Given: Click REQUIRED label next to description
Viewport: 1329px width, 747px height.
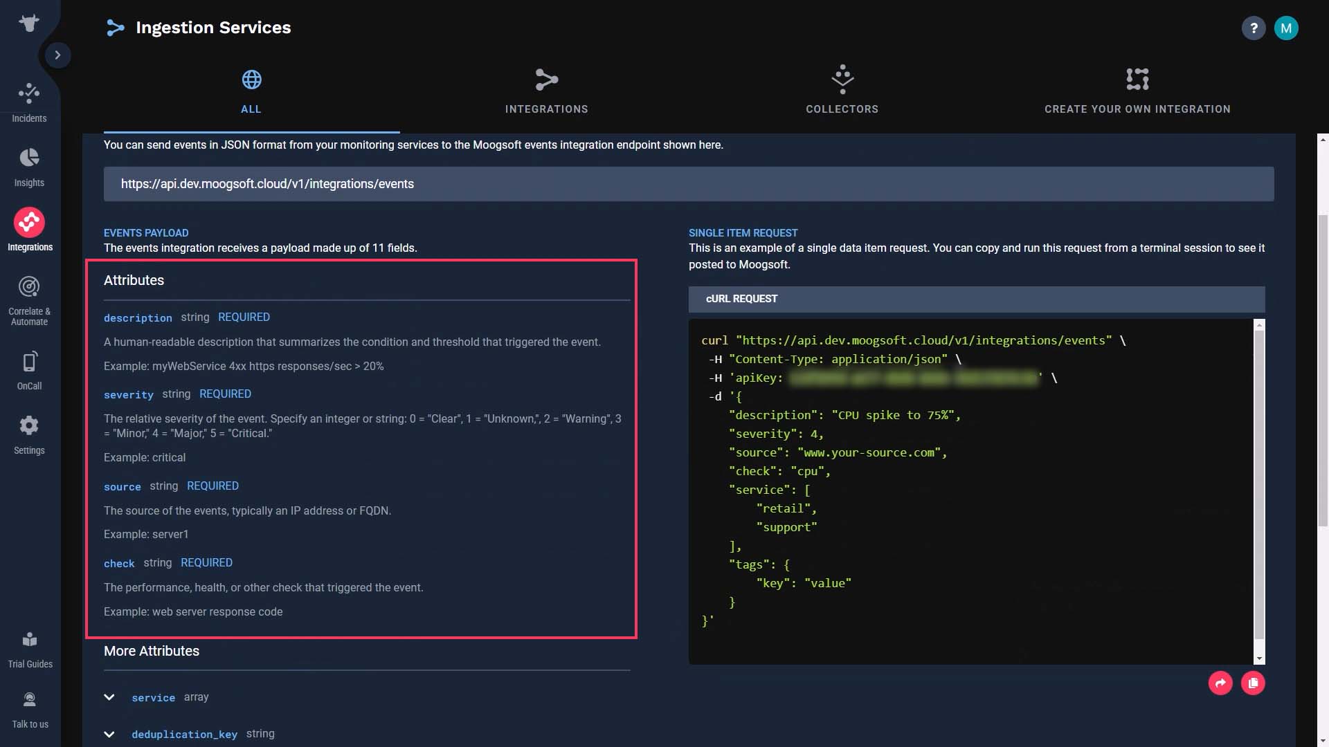Looking at the screenshot, I should [244, 317].
